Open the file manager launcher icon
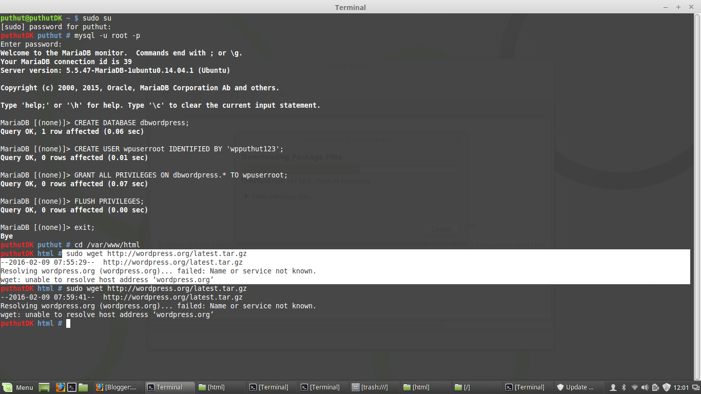 84,387
